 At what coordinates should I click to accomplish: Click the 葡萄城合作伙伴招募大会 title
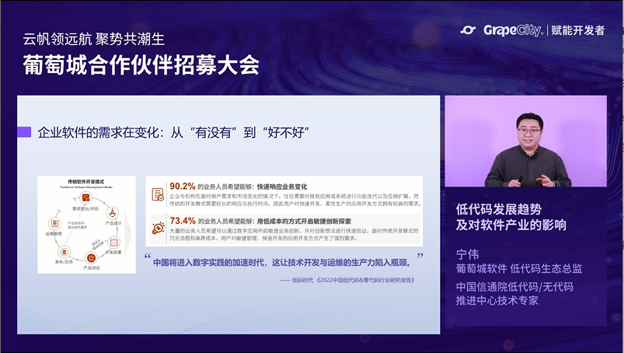click(x=141, y=65)
